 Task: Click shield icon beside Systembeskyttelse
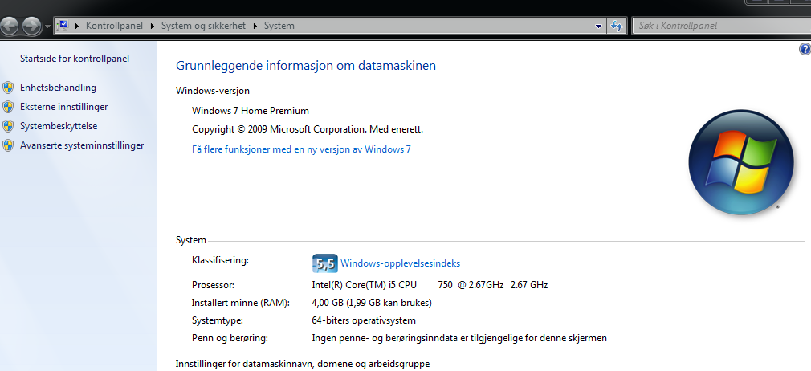[x=8, y=126]
